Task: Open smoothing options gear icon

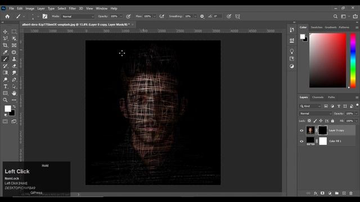Action: point(202,16)
